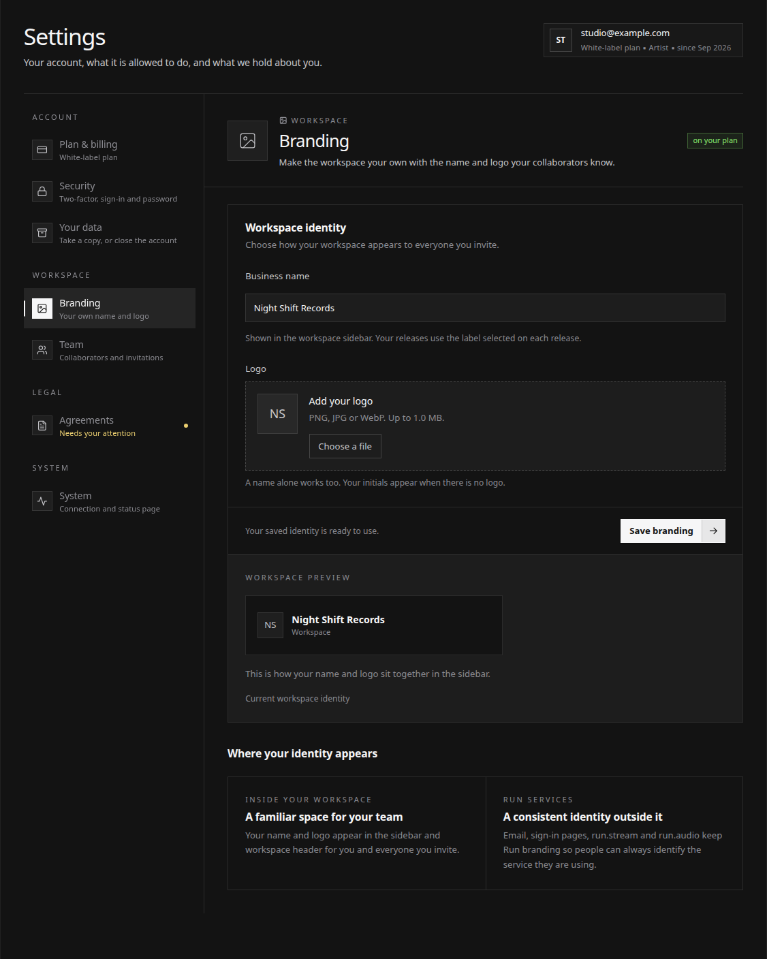Viewport: 767px width, 959px height.
Task: Click small image icon beside WORKSPACE breadcrumb
Action: 283,121
